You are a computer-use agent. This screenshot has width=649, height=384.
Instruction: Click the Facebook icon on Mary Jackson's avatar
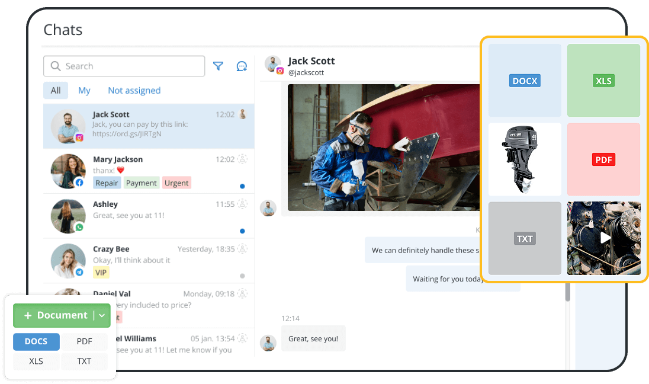click(79, 181)
